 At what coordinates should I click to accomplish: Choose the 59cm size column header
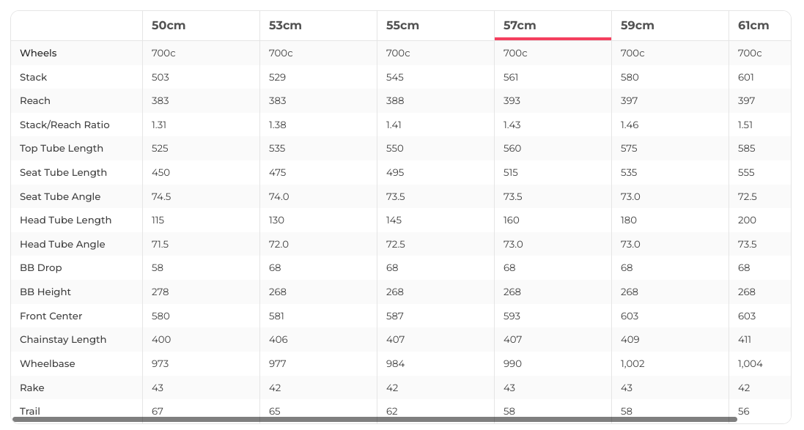pos(637,26)
